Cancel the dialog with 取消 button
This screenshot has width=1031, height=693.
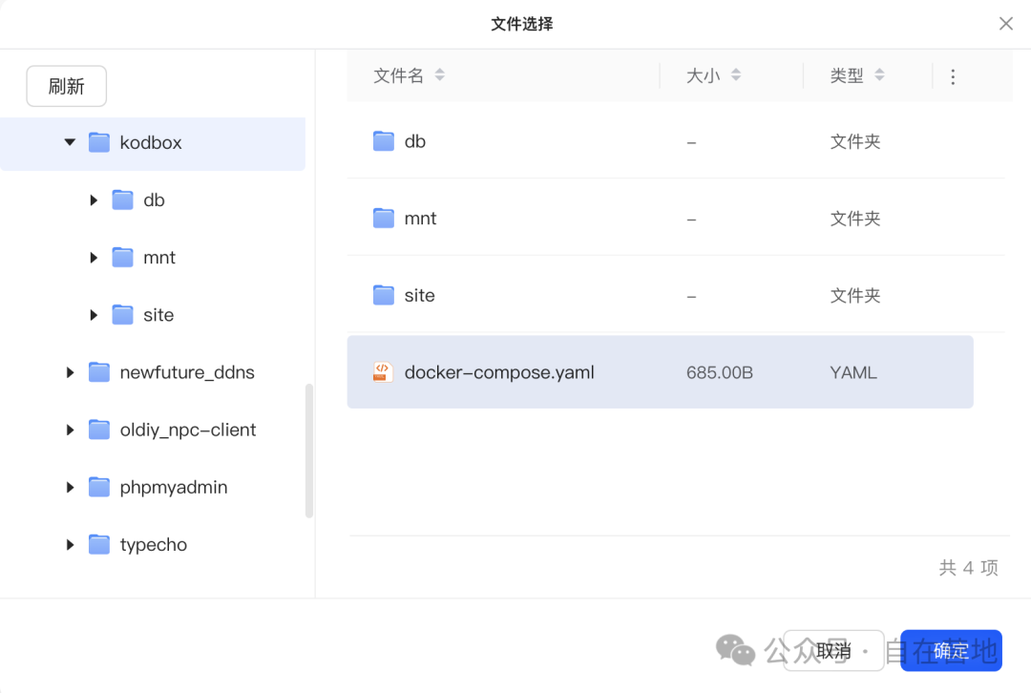coord(832,651)
